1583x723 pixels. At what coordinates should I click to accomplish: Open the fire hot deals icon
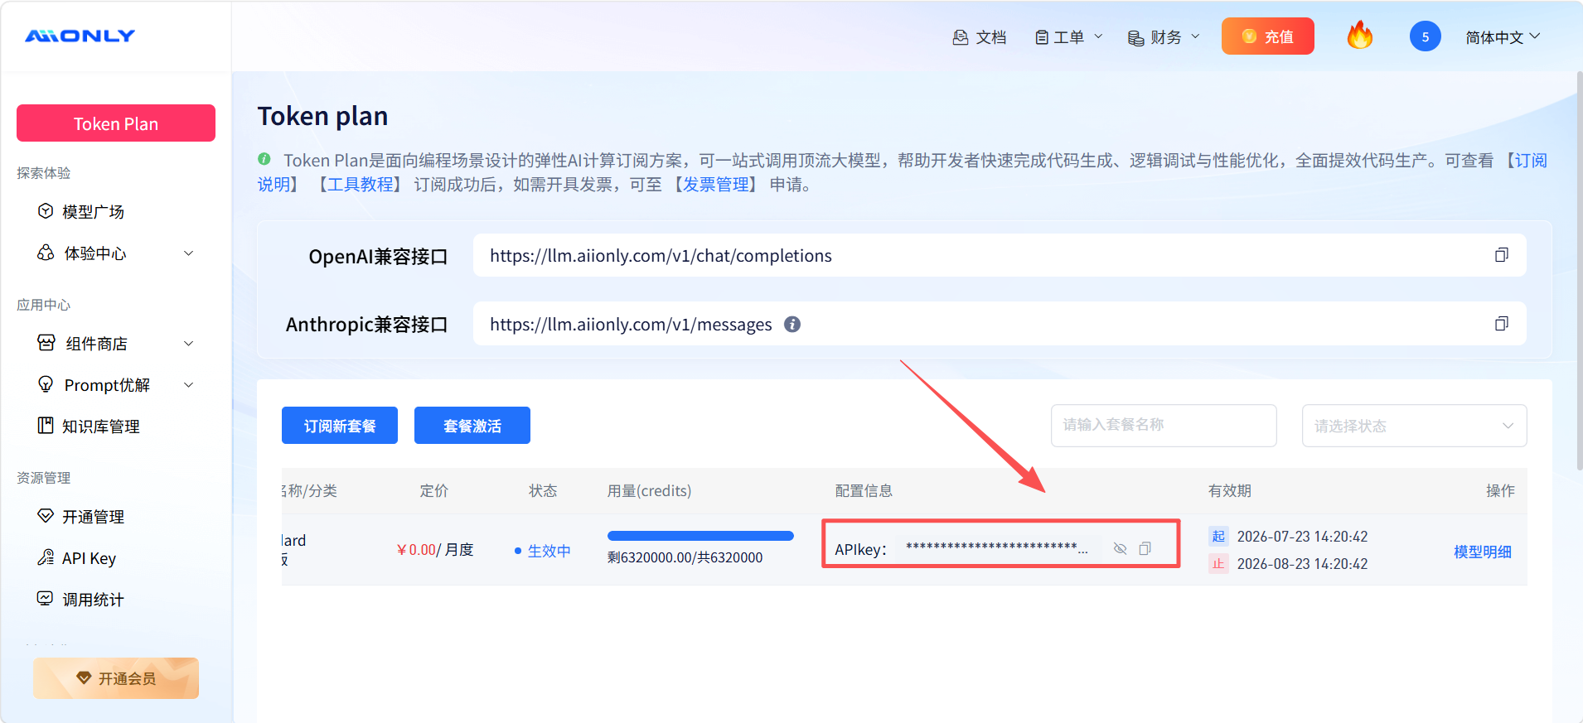pos(1360,36)
